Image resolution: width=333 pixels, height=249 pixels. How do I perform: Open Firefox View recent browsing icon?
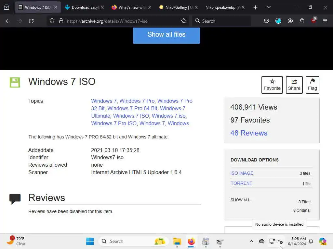tap(7, 7)
